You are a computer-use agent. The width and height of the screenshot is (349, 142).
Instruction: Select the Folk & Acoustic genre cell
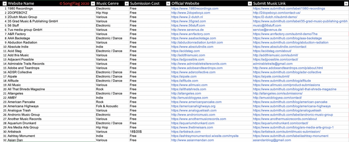112,106
